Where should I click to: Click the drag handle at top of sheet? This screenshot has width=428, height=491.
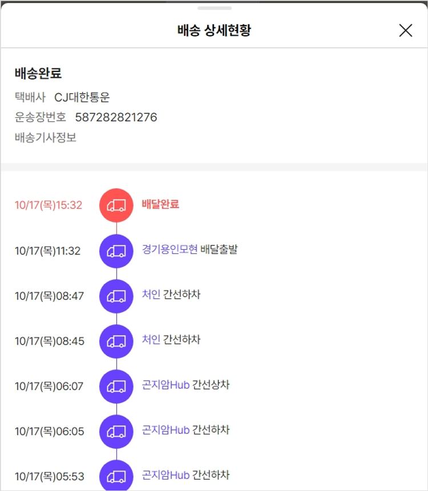215,8
